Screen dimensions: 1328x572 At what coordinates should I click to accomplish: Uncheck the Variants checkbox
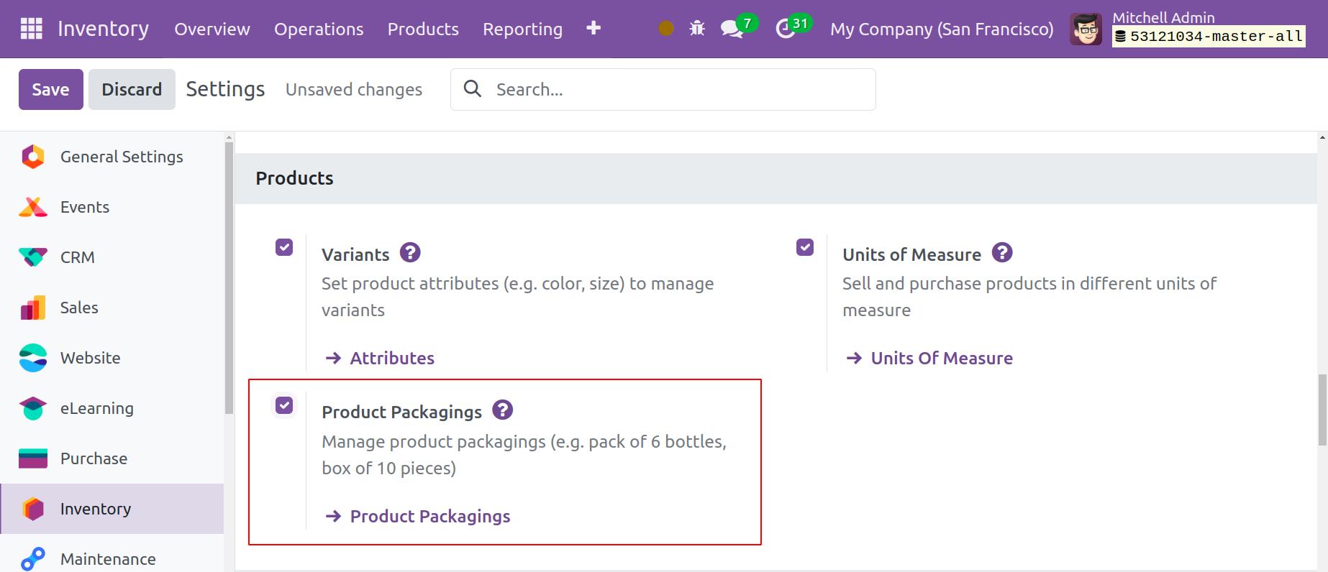[284, 248]
